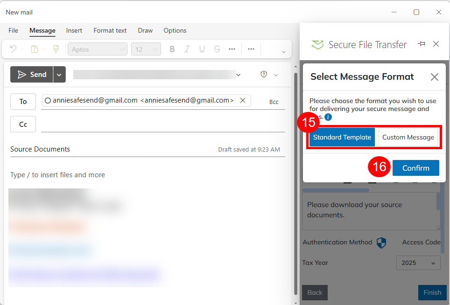This screenshot has height=305, width=450.
Task: Toggle italic text formatting
Action: 187,49
